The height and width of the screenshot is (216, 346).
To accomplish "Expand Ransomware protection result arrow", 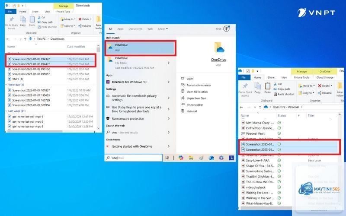I will point(169,118).
